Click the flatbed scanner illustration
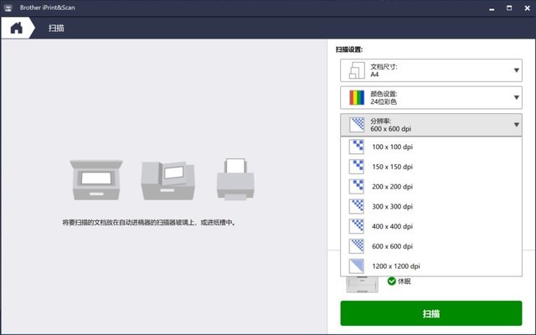536x335 pixels. pyautogui.click(x=96, y=180)
